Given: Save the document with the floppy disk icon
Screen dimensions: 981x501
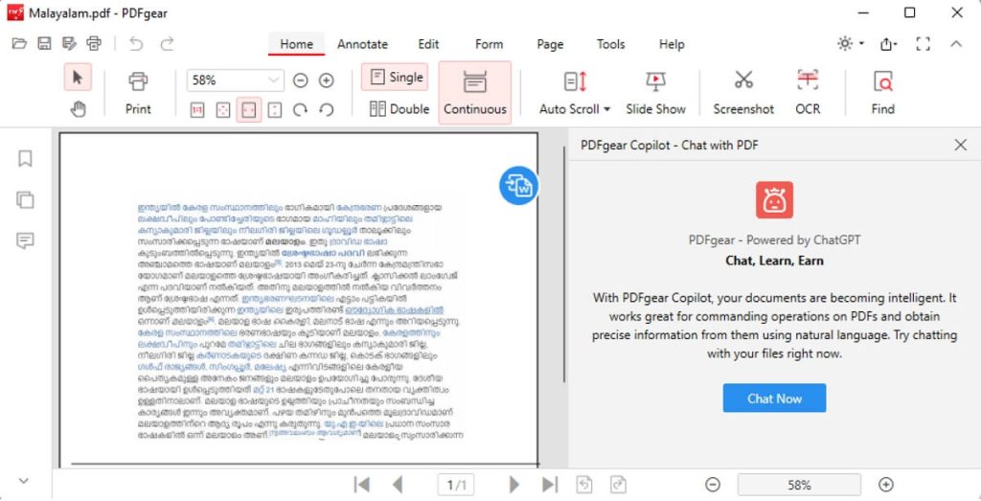Looking at the screenshot, I should tap(44, 44).
